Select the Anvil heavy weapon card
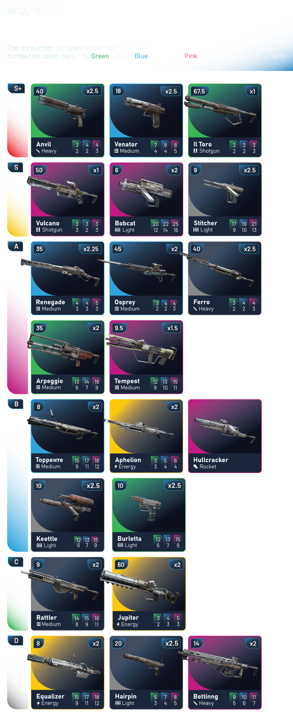The width and height of the screenshot is (293, 728). [68, 121]
